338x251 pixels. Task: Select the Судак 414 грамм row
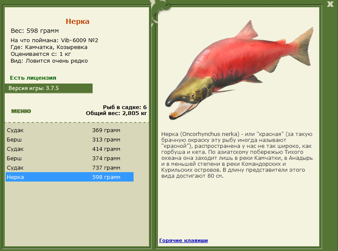pyautogui.click(x=70, y=149)
